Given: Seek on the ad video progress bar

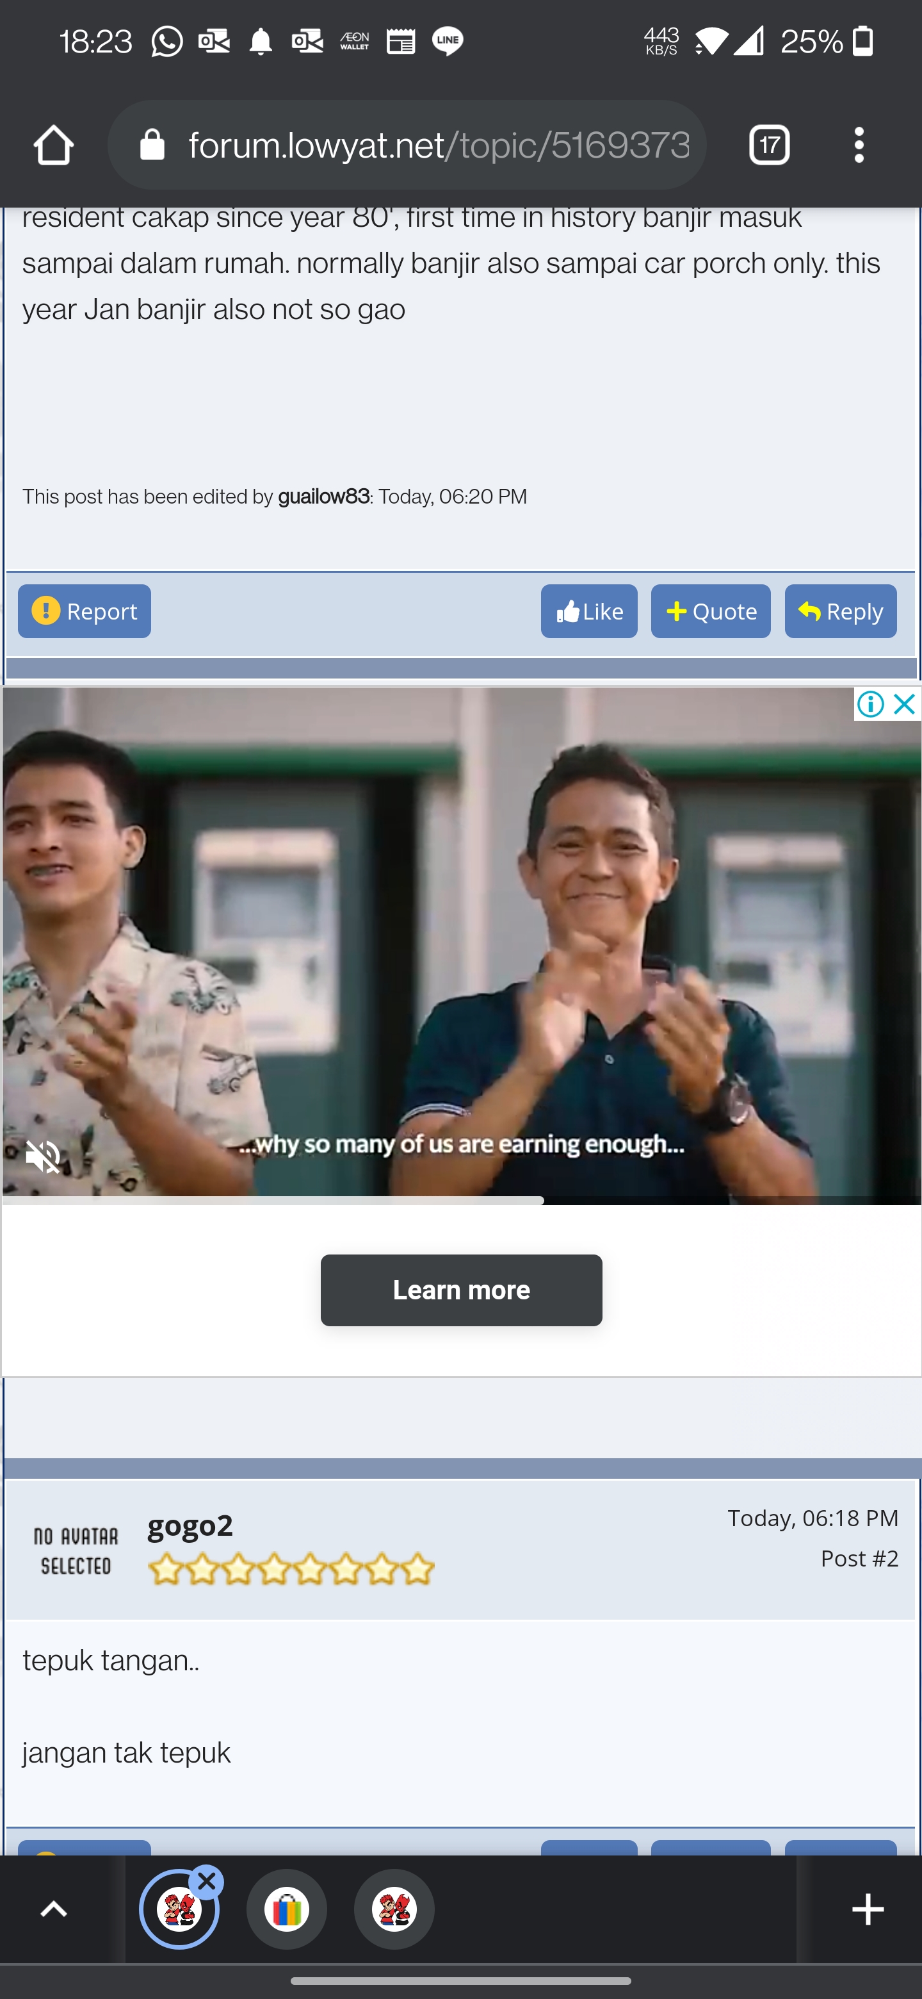Looking at the screenshot, I should (x=462, y=1199).
